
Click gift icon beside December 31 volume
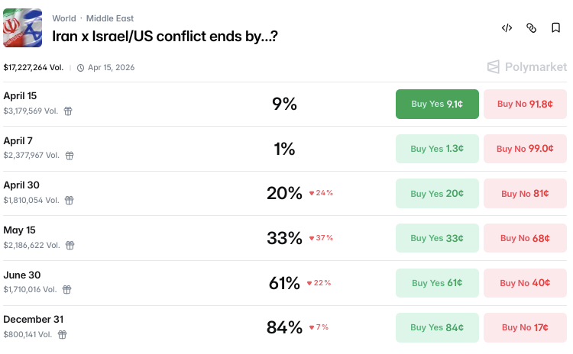63,334
